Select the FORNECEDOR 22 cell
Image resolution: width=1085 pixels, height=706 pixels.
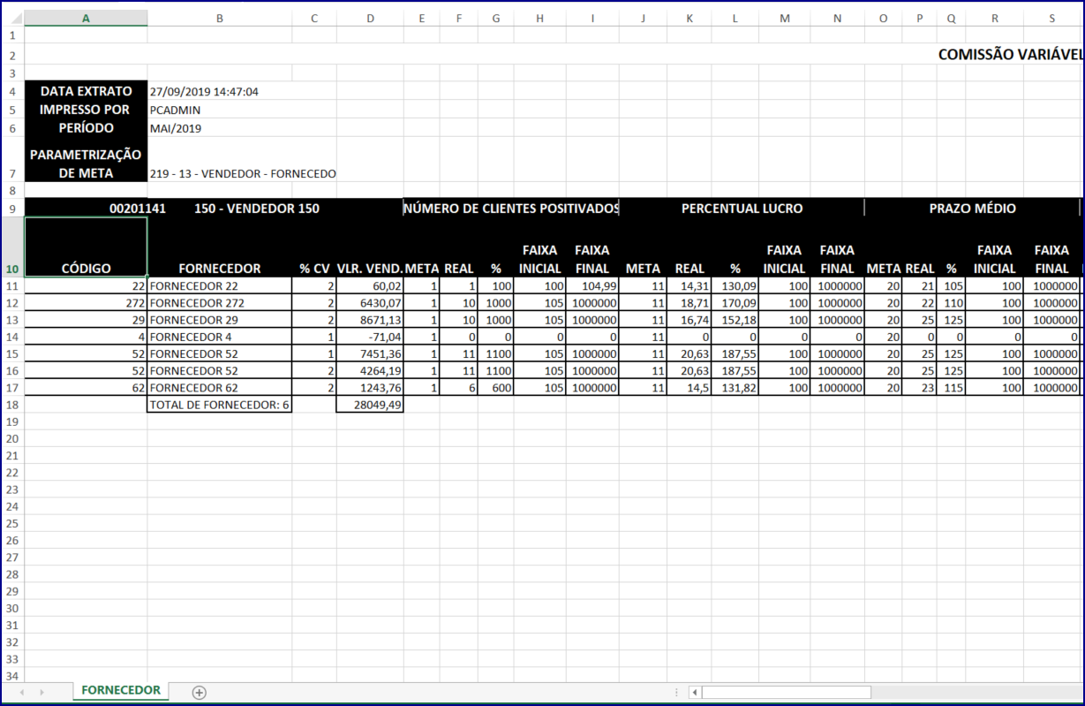[x=219, y=286]
